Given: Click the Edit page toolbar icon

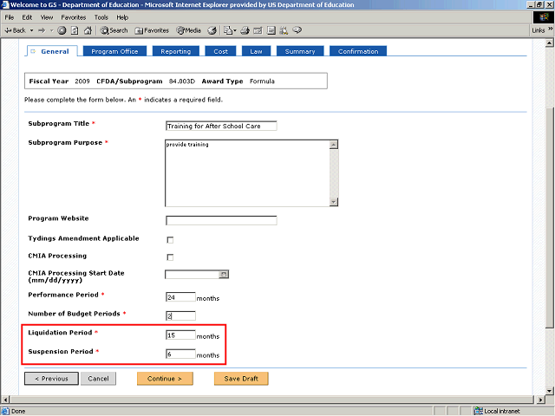Looking at the screenshot, I should [258, 31].
